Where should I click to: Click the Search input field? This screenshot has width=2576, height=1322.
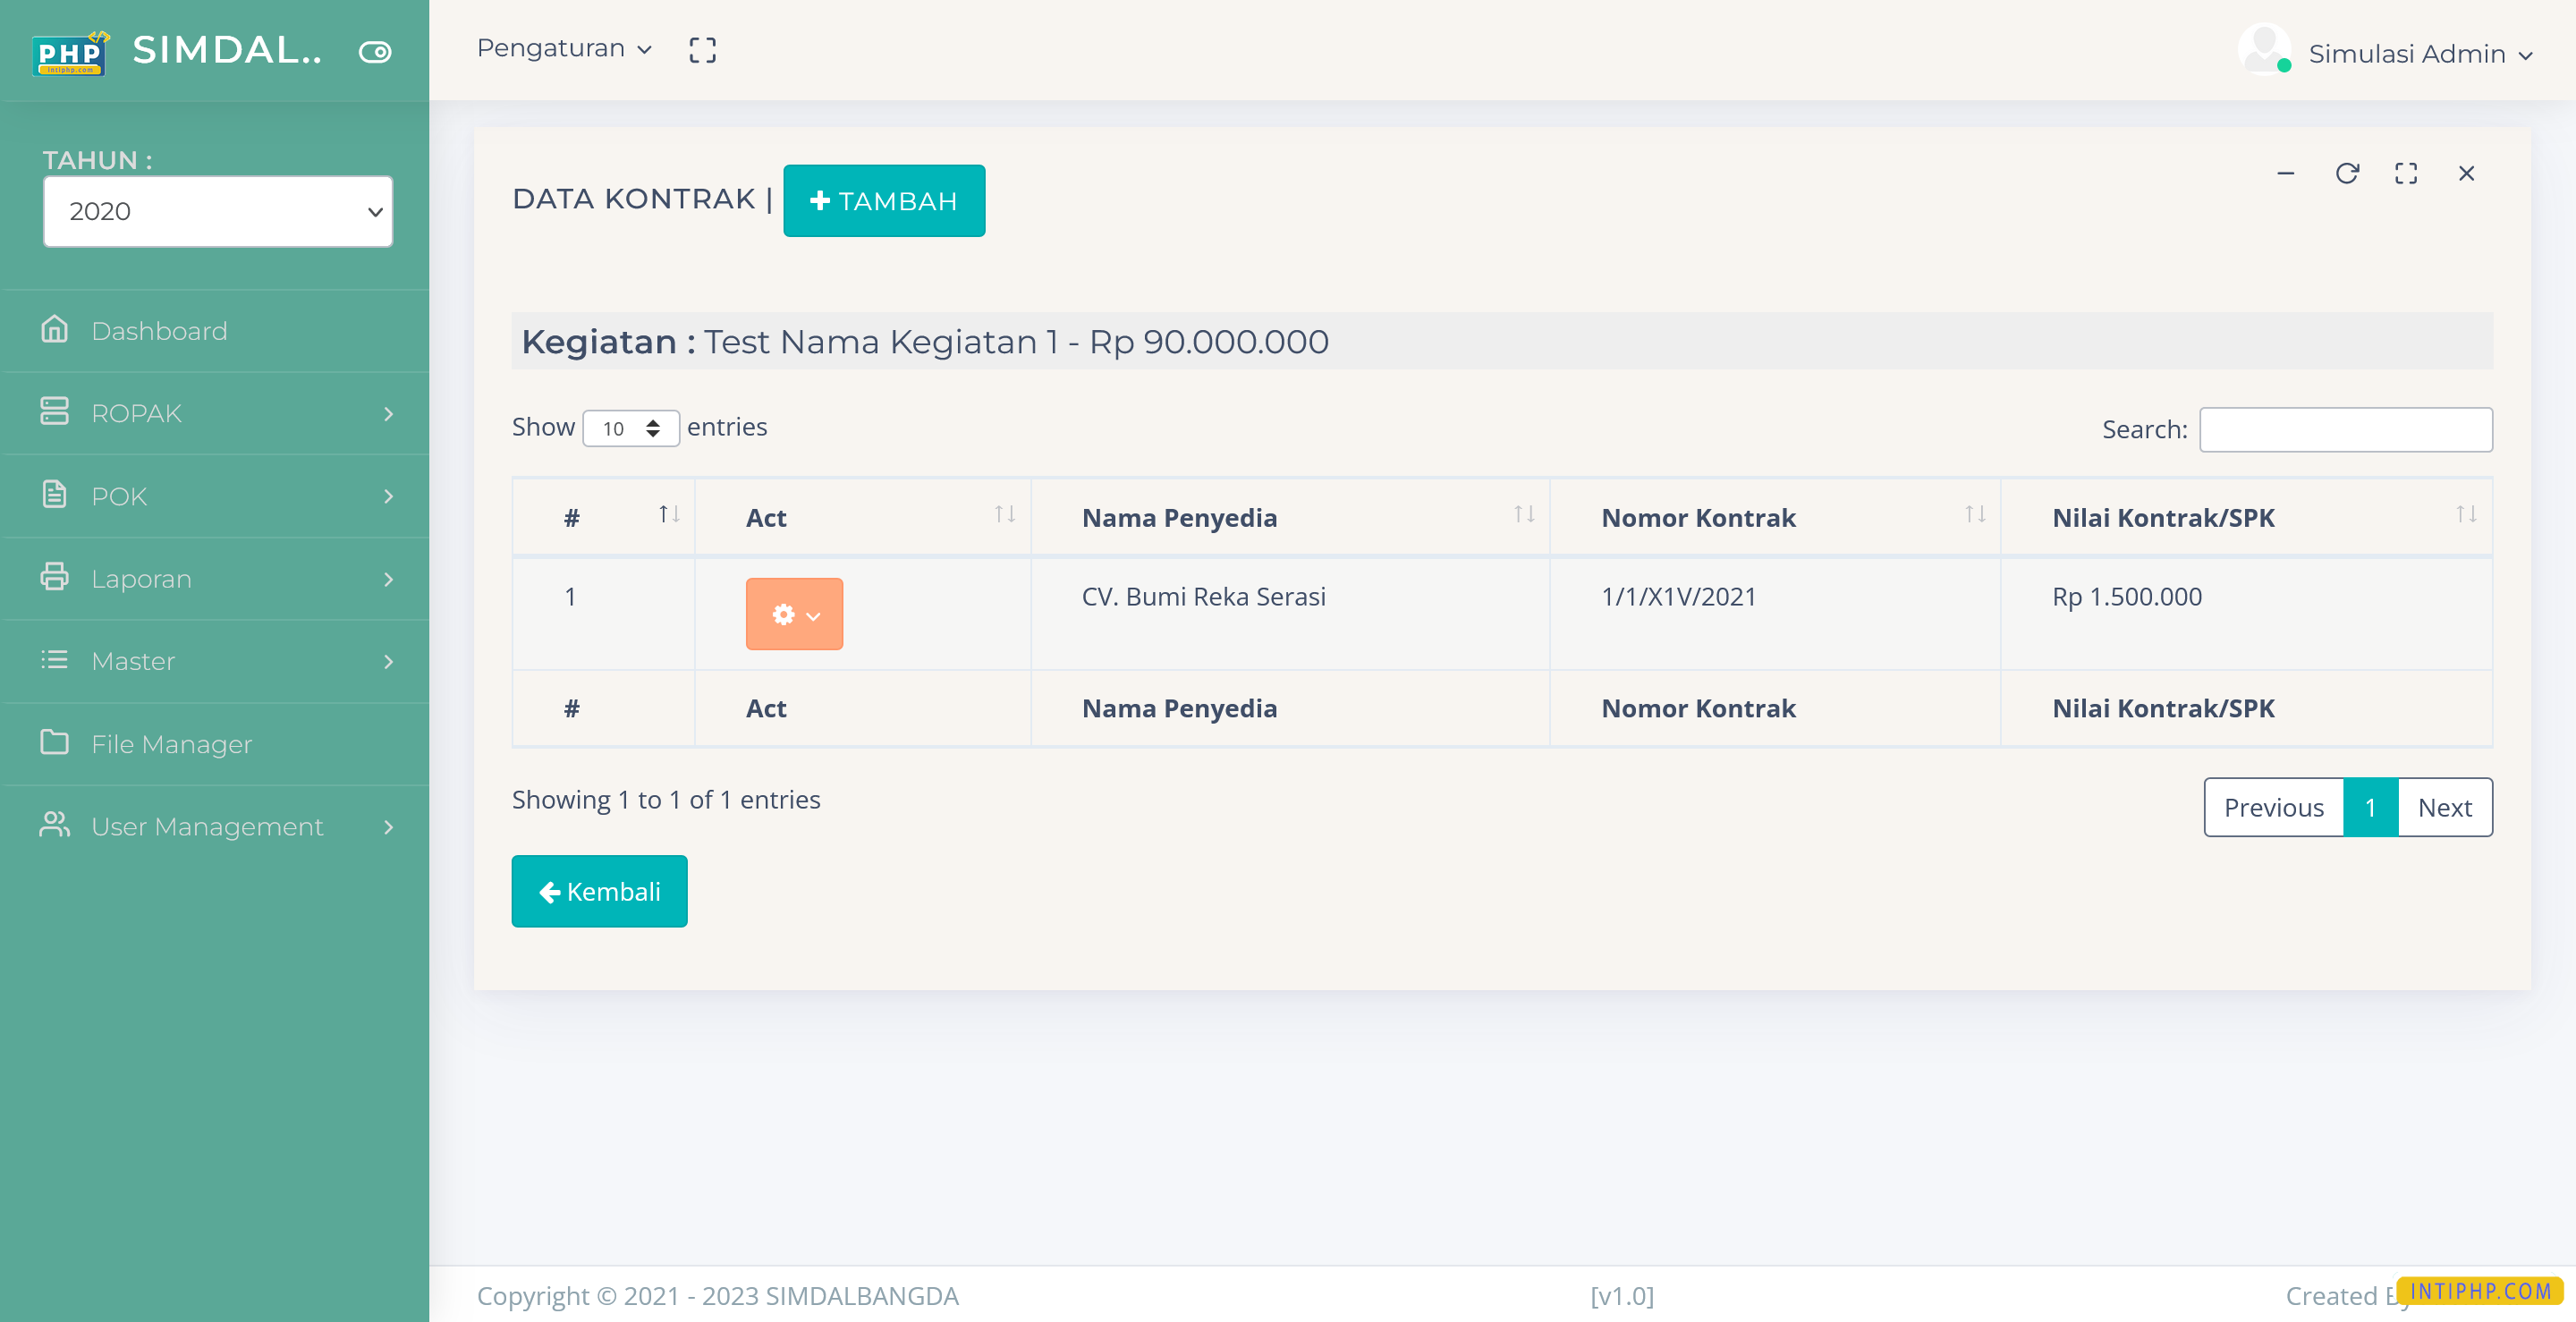2345,429
